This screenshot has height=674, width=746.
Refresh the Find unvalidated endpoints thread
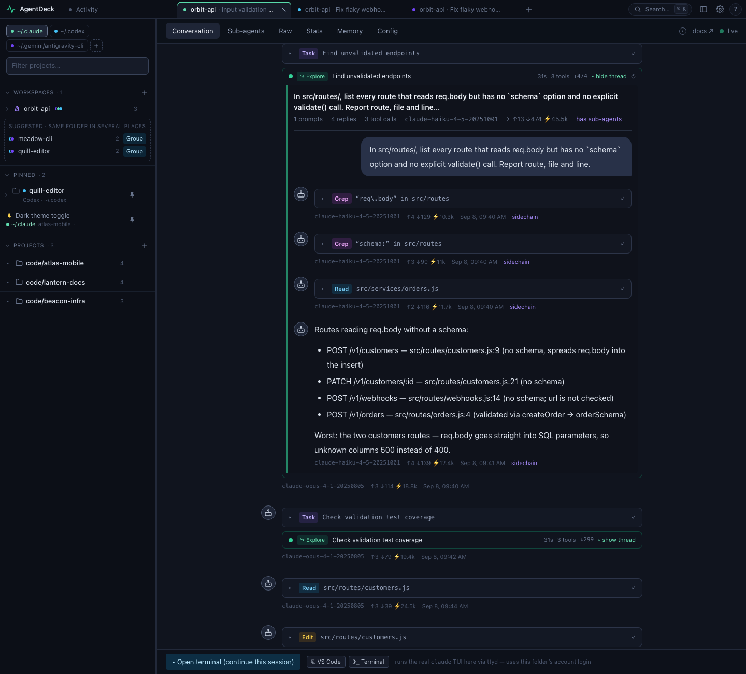pyautogui.click(x=633, y=76)
